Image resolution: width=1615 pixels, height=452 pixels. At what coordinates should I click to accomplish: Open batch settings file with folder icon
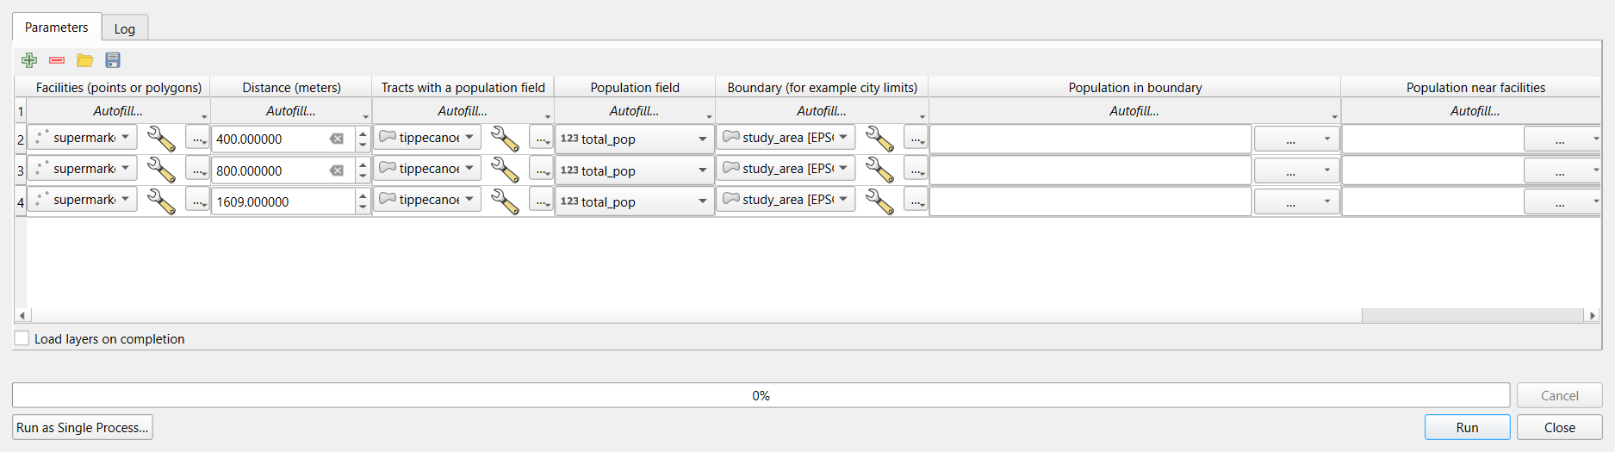coord(84,60)
